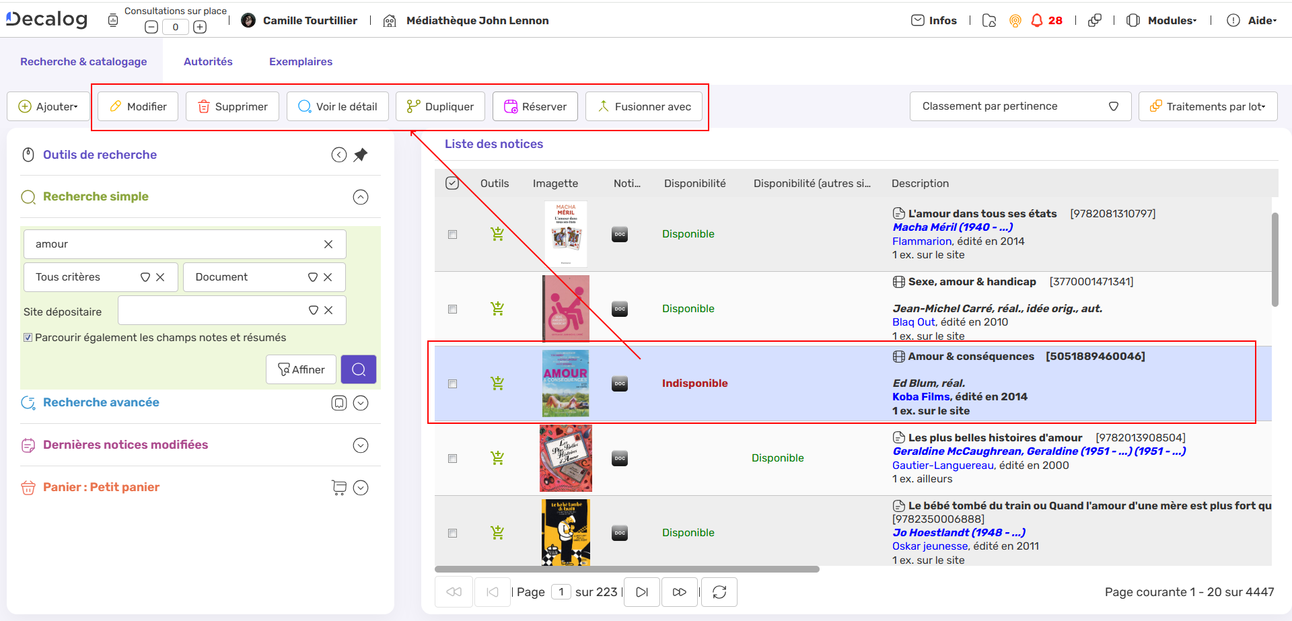Click the Modifier button
The image size is (1292, 621).
click(138, 106)
